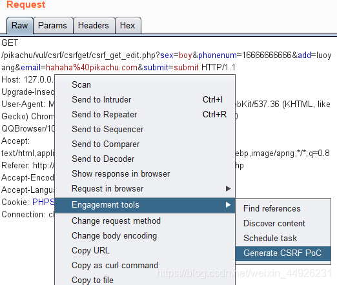Click the 'submit' parameter value text
337x285 pixels.
pyautogui.click(x=186, y=68)
